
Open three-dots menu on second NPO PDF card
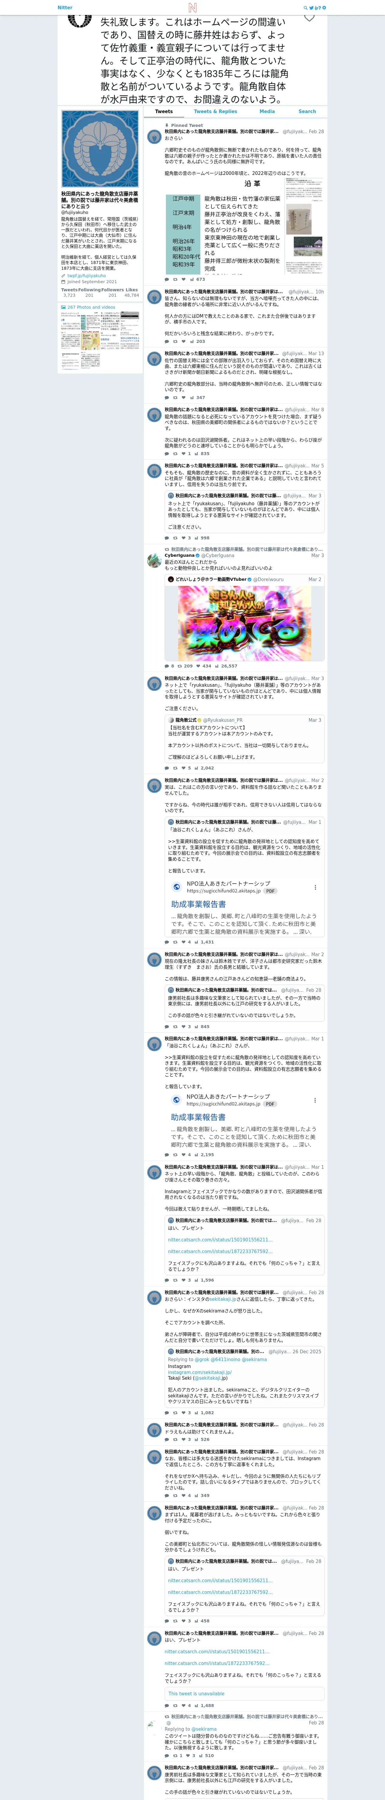tap(315, 1100)
